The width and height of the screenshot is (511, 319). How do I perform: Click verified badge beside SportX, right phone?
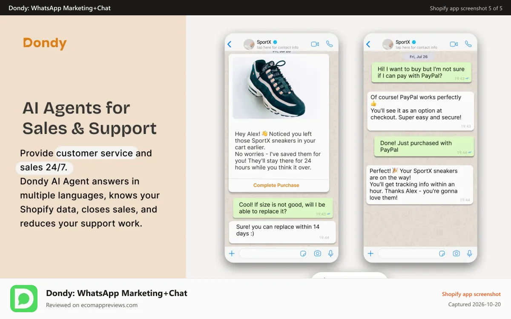click(414, 42)
